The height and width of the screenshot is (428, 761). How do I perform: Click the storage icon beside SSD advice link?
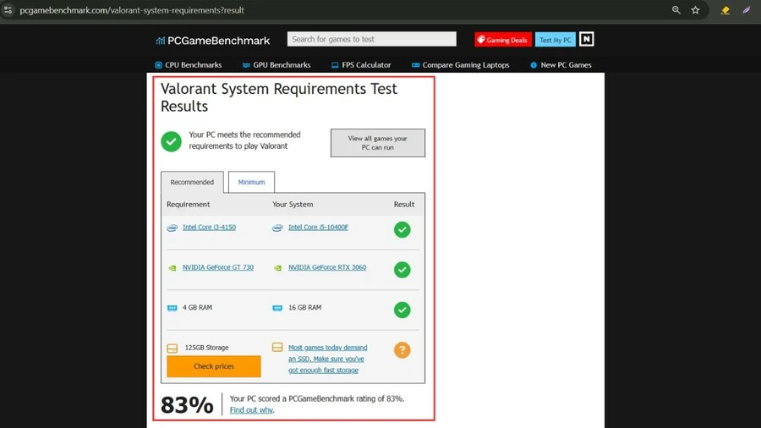pyautogui.click(x=277, y=347)
